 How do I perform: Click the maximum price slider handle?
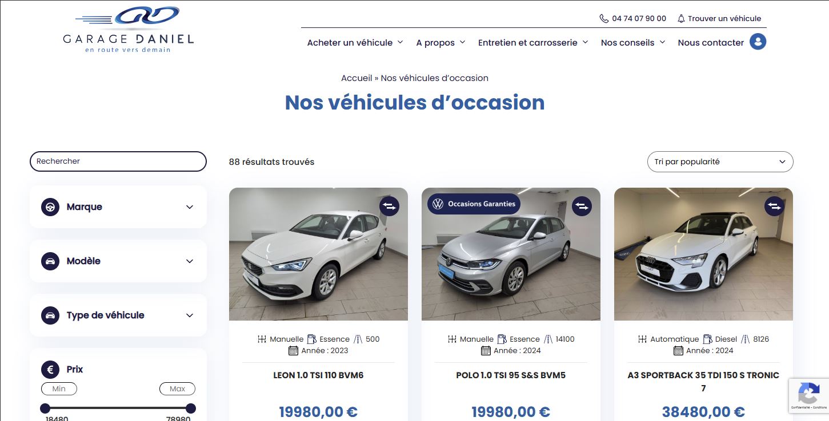[191, 408]
